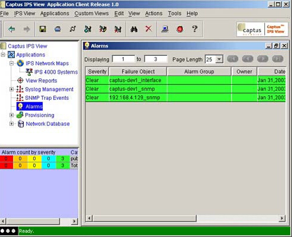Click the IPS 4000 Systems network icon
292x237 pixels.
click(29, 72)
